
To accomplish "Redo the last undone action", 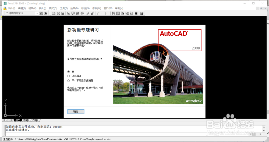I will pyautogui.click(x=105, y=13).
